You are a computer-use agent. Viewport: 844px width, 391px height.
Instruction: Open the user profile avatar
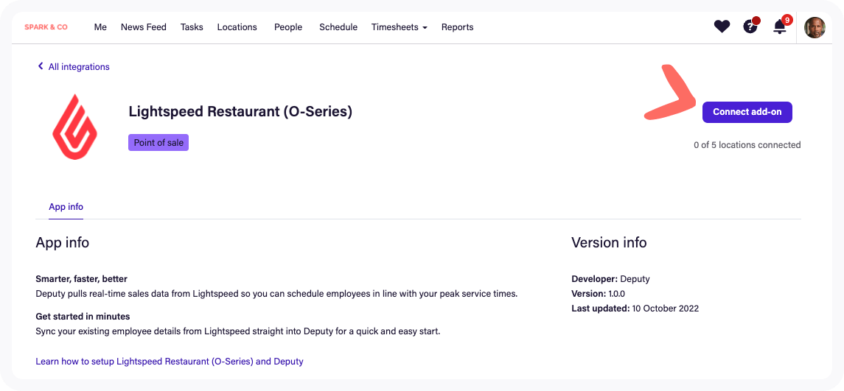point(815,27)
